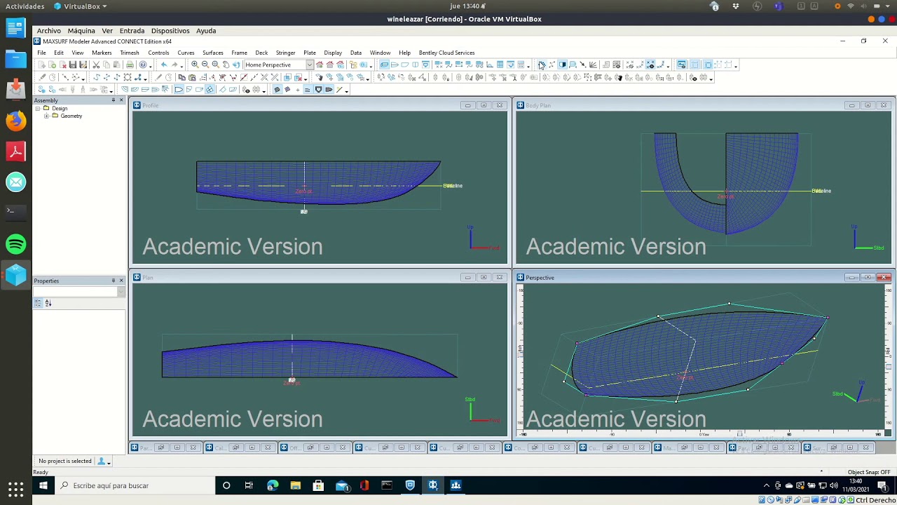Open toolbar options arrow after Help icon
897x505 pixels.
[x=151, y=66]
